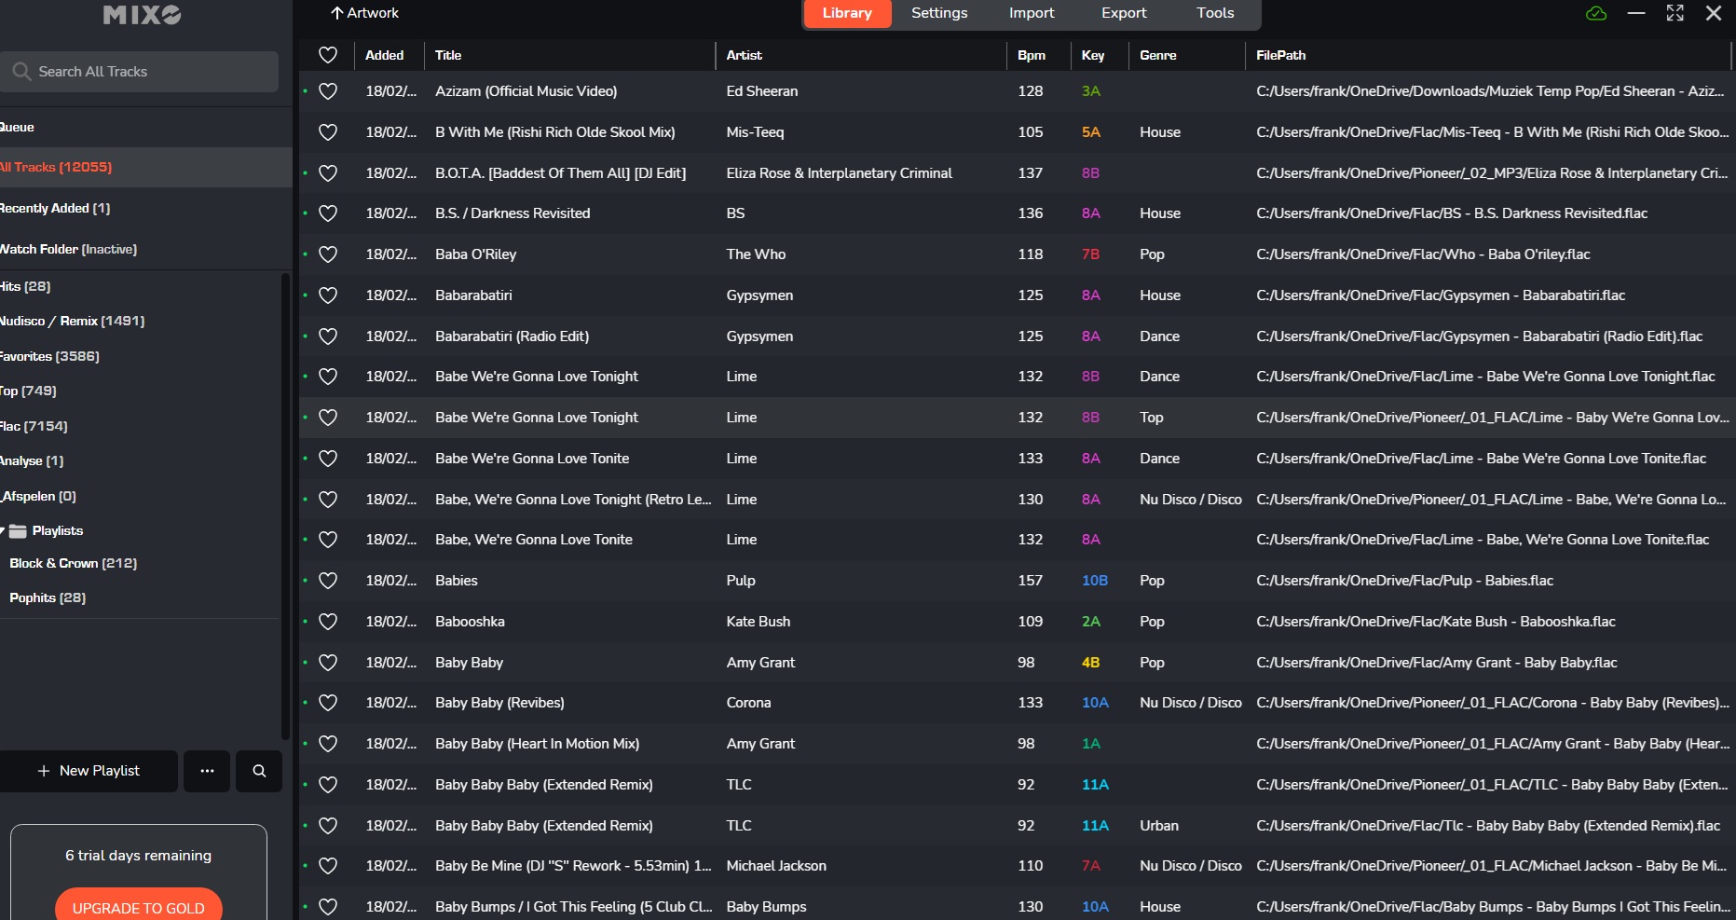
Task: Sort tracks by the Bpm column header
Action: click(1032, 55)
